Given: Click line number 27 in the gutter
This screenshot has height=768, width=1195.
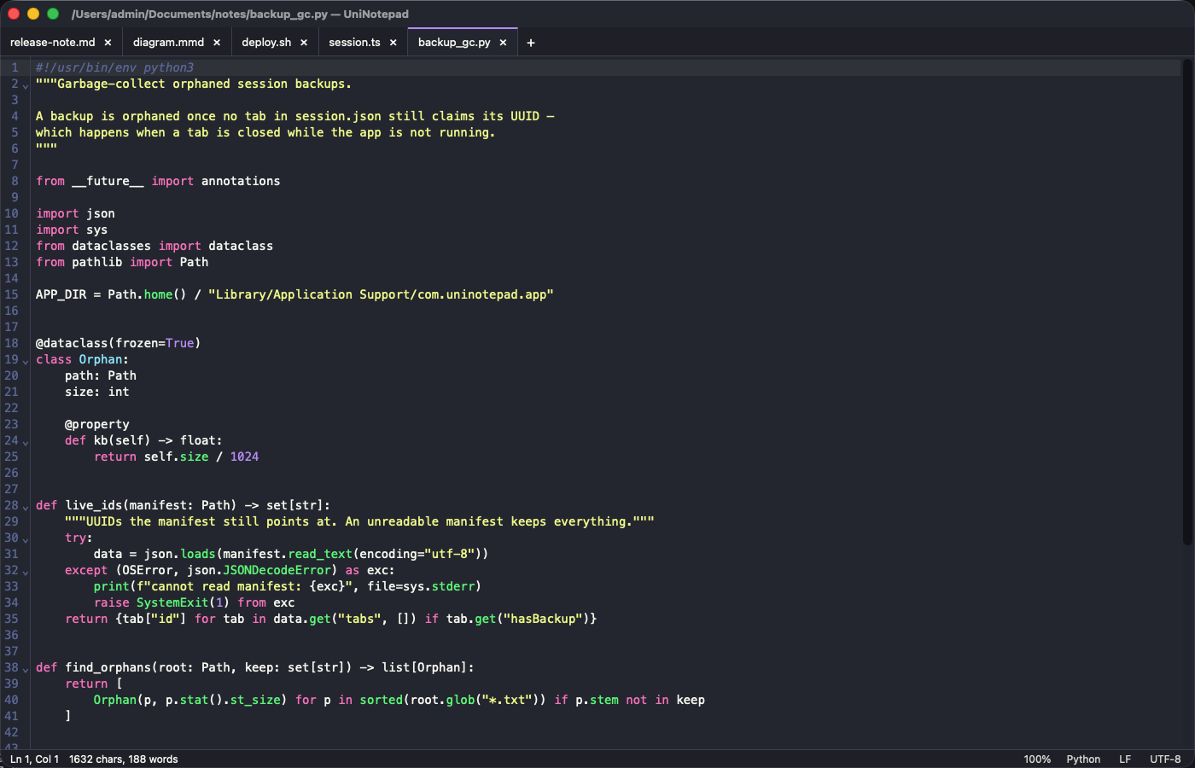Looking at the screenshot, I should pos(11,489).
